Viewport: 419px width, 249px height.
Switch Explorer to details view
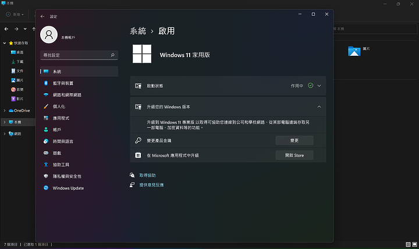408,244
